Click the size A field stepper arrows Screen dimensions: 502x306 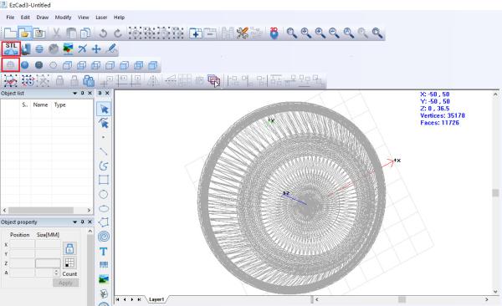[56, 273]
